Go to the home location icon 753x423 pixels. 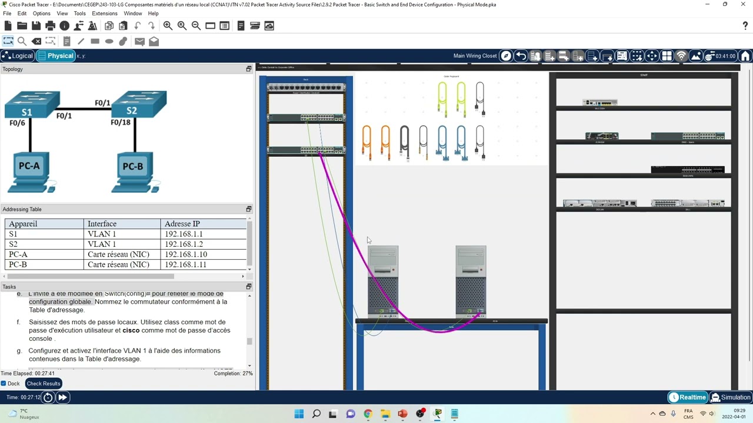745,56
